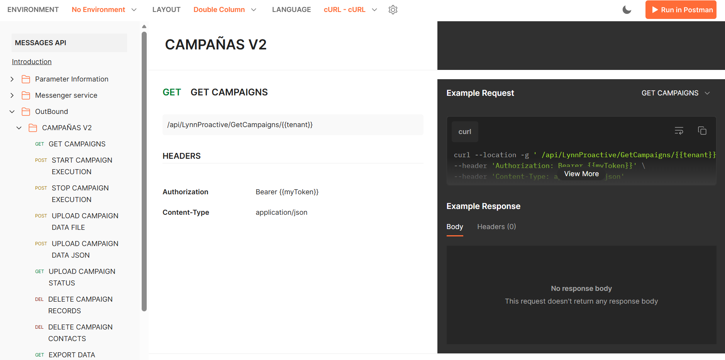The width and height of the screenshot is (725, 360).
Task: Click the Content-Type header name
Action: 186,212
